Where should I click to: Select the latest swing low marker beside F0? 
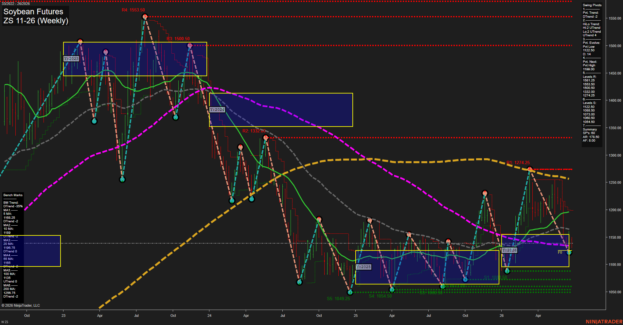[x=569, y=252]
